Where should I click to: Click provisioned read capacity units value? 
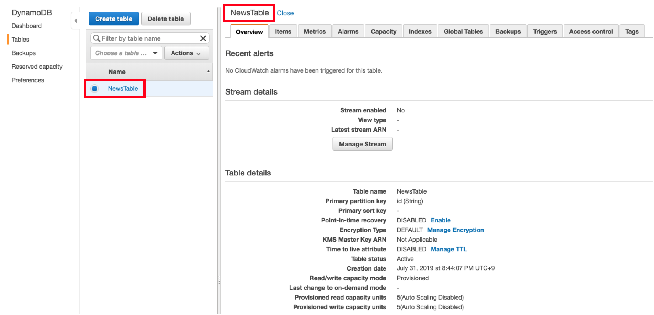coord(430,297)
